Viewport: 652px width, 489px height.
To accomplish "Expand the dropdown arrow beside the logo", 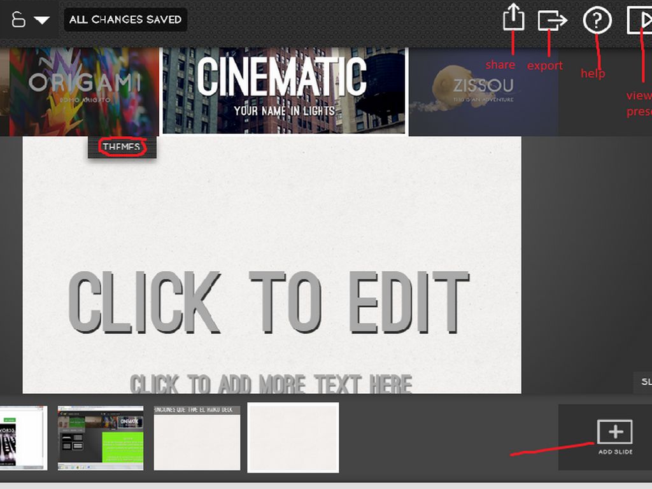I will [42, 20].
